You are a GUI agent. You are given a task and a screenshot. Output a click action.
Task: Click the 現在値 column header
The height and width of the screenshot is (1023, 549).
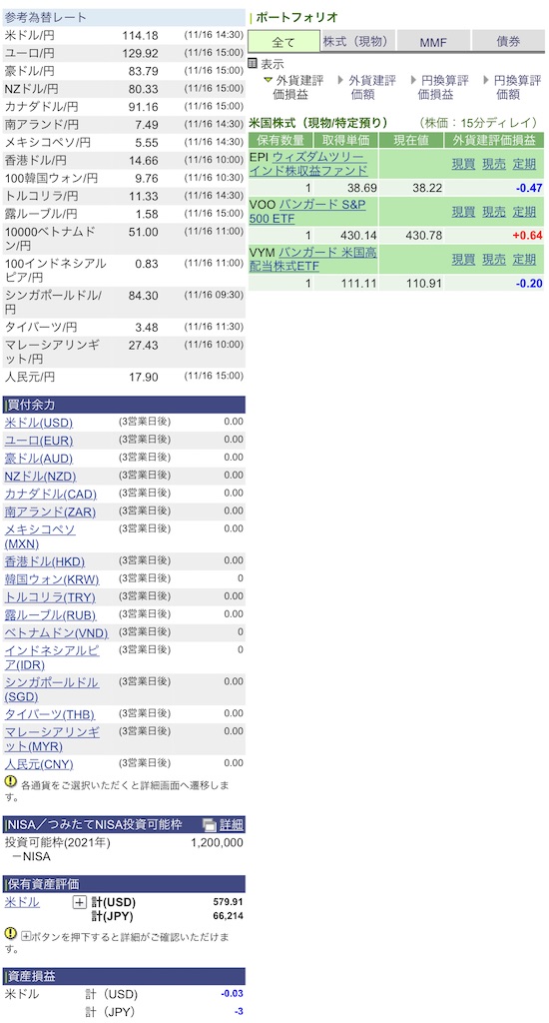tap(411, 140)
